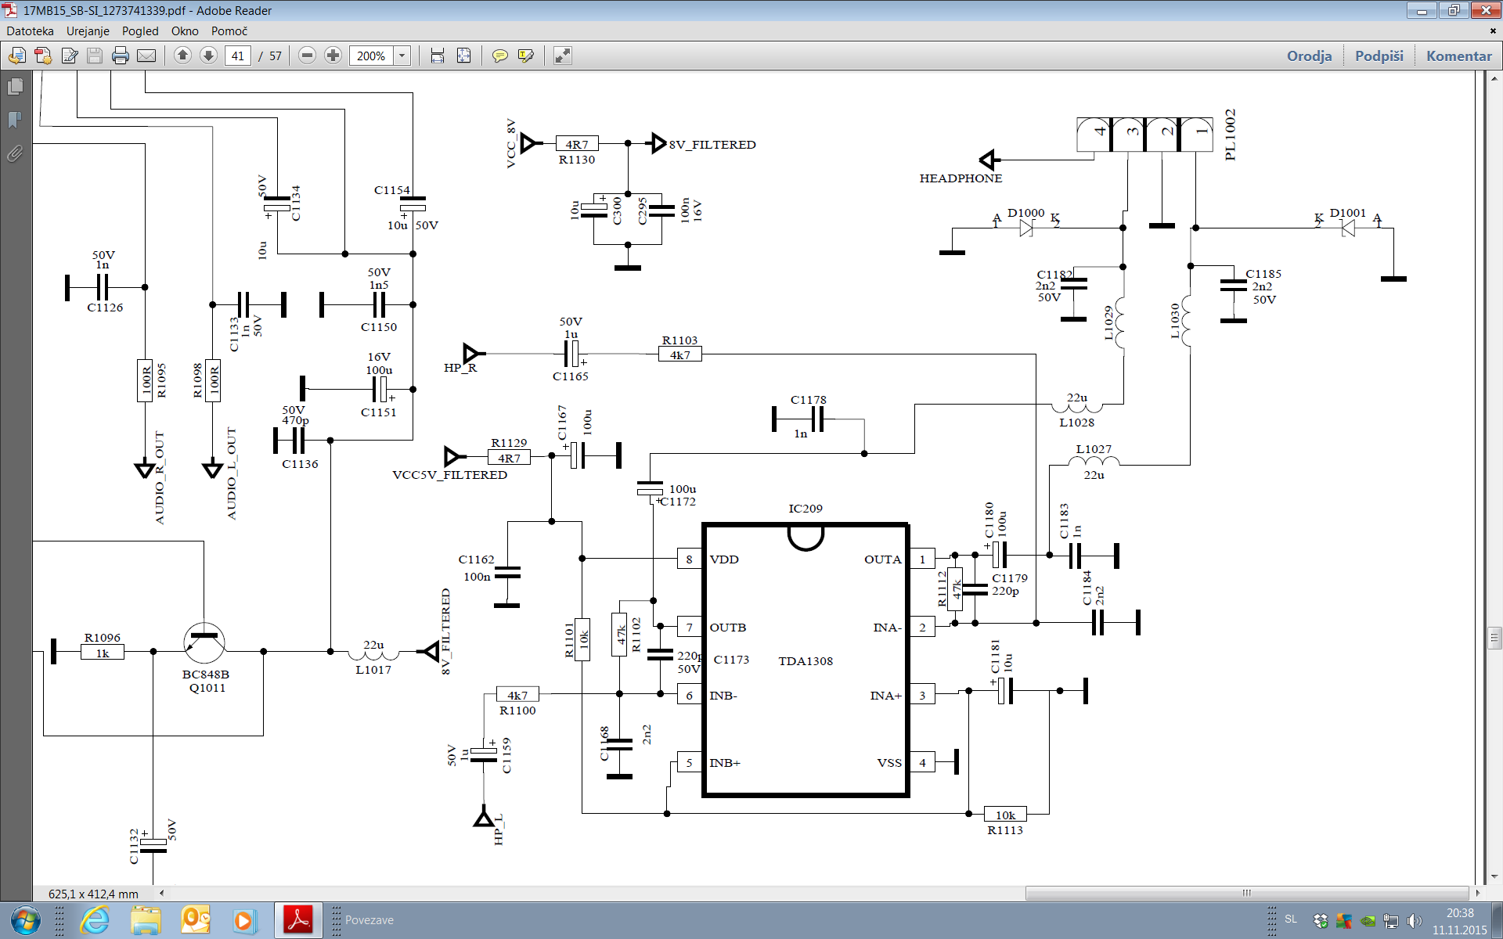
Task: Open the Orodja tools pane
Action: [x=1309, y=56]
